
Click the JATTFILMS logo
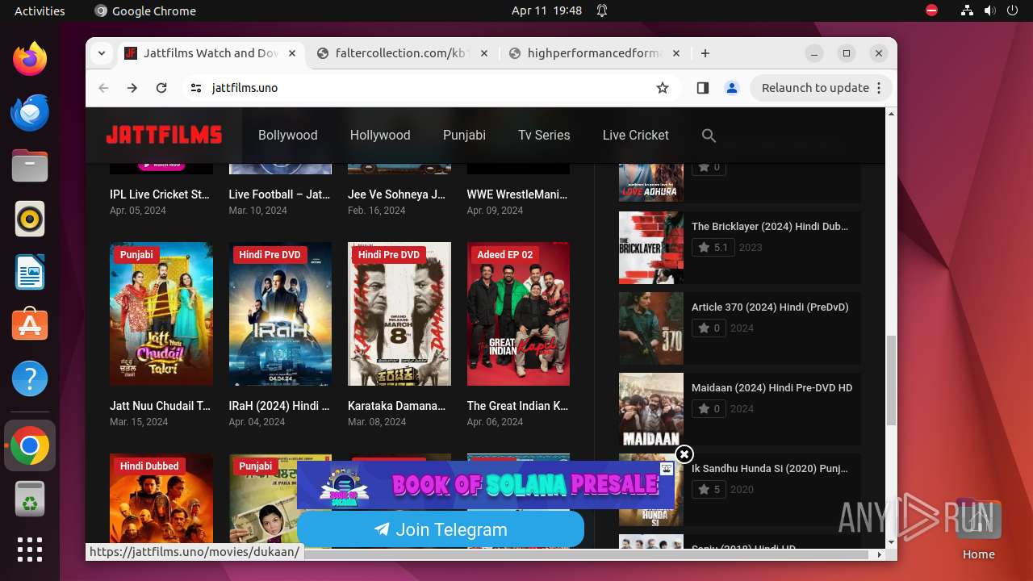(164, 135)
